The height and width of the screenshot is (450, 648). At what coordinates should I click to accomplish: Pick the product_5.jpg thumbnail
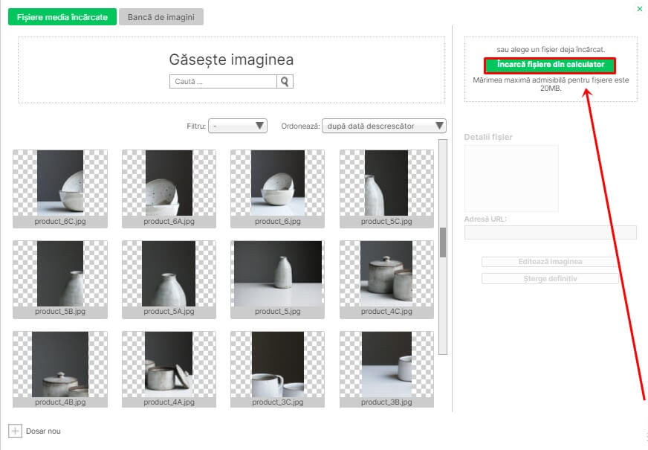pos(278,273)
